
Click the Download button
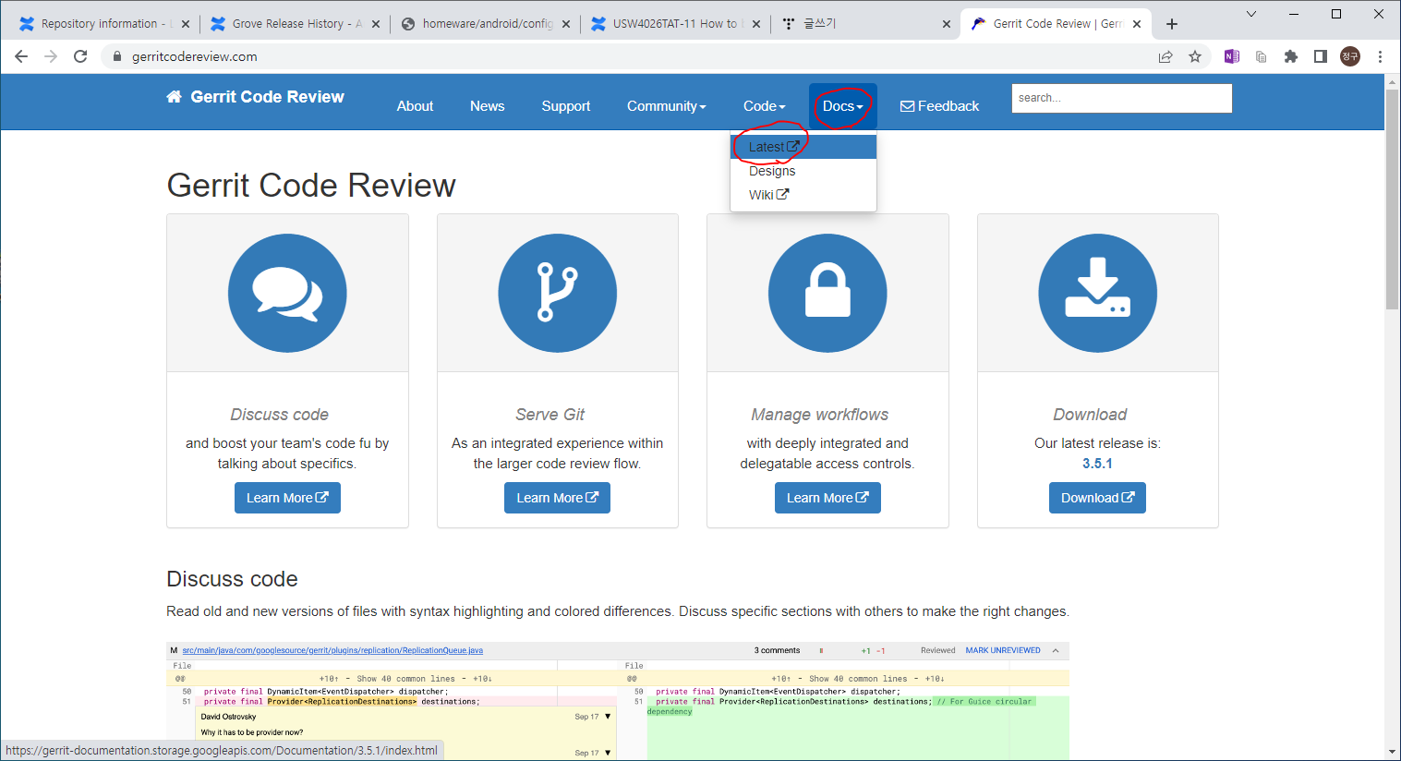[1097, 498]
